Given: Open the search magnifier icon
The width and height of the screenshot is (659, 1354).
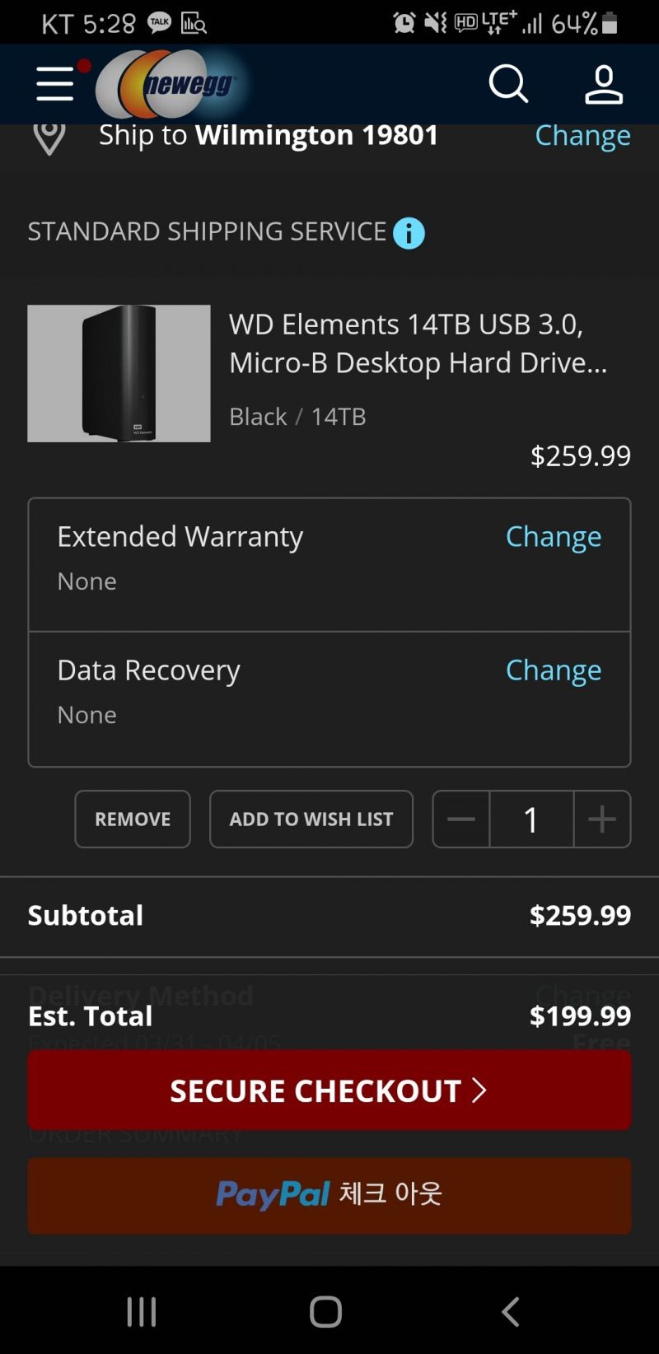Looking at the screenshot, I should 508,84.
